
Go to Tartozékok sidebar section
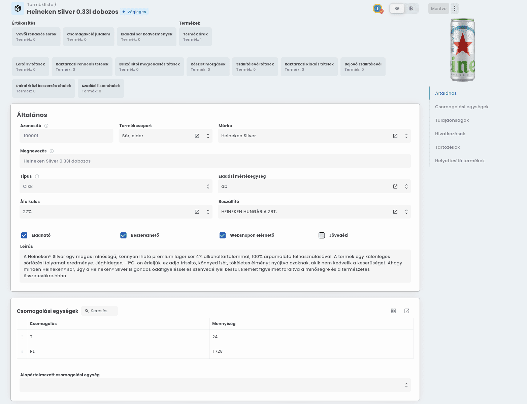447,147
